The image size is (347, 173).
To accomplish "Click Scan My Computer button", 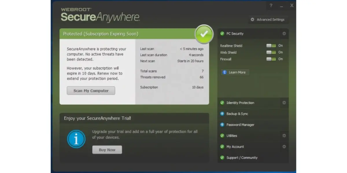I will (91, 91).
